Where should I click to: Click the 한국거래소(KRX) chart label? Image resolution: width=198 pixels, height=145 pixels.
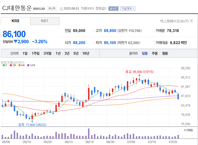pyautogui.click(x=12, y=63)
